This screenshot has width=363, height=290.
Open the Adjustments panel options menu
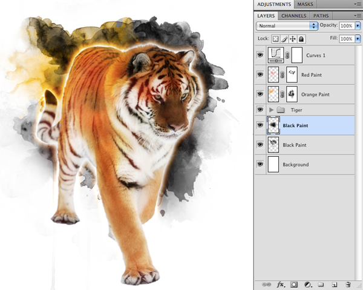point(357,4)
